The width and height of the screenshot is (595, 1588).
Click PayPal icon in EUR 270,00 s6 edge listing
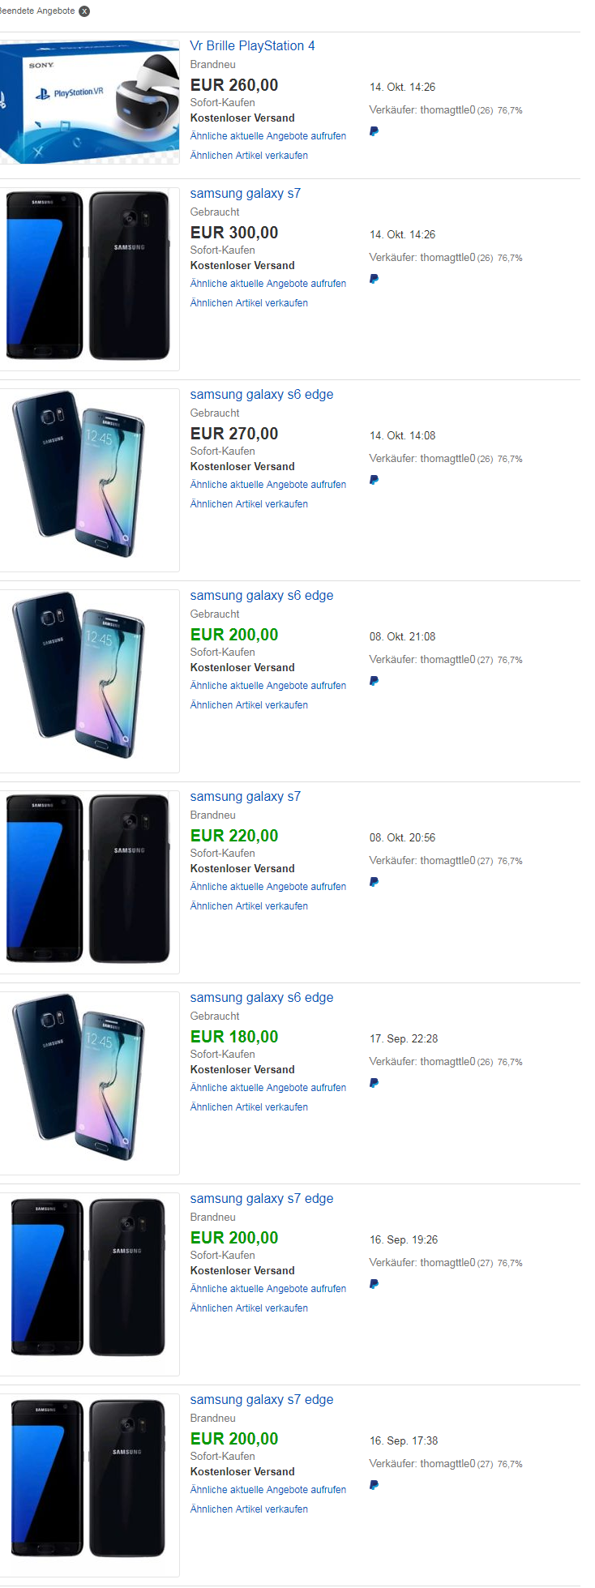[374, 480]
